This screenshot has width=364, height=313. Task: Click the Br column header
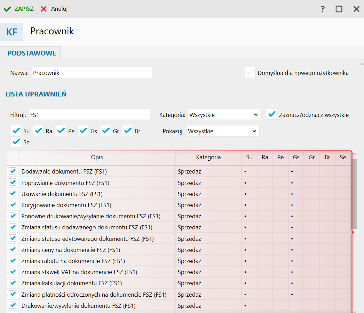tap(327, 158)
